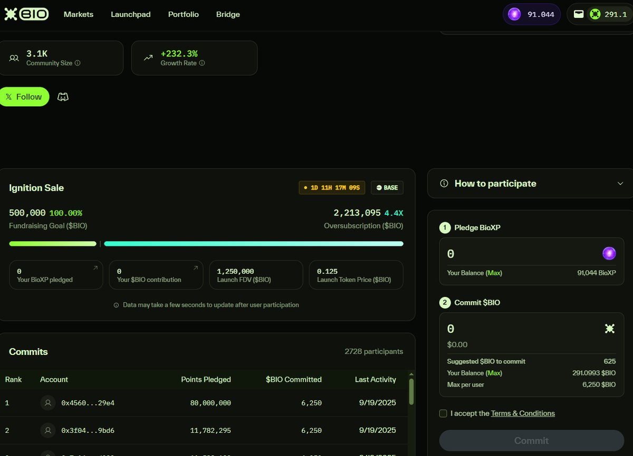This screenshot has height=456, width=633.
Task: Click the Growth Rate trend arrow icon
Action: [x=148, y=58]
